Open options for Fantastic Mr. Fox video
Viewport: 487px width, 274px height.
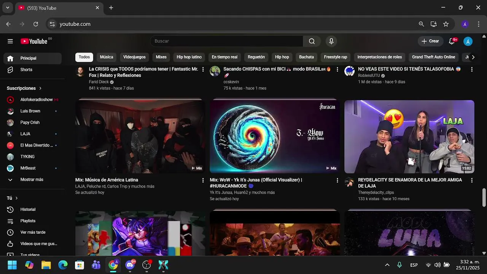[x=203, y=69]
